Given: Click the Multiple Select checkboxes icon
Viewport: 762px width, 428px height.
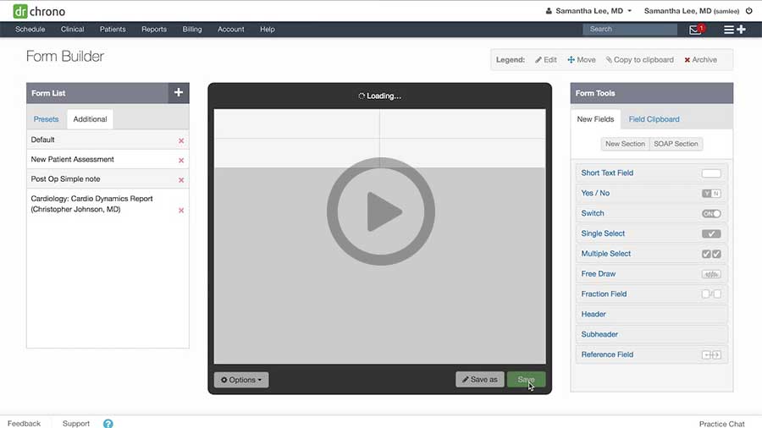Looking at the screenshot, I should tap(711, 254).
